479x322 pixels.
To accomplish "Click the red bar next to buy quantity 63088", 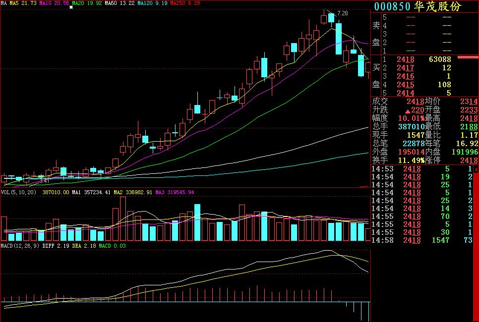I will coord(468,57).
